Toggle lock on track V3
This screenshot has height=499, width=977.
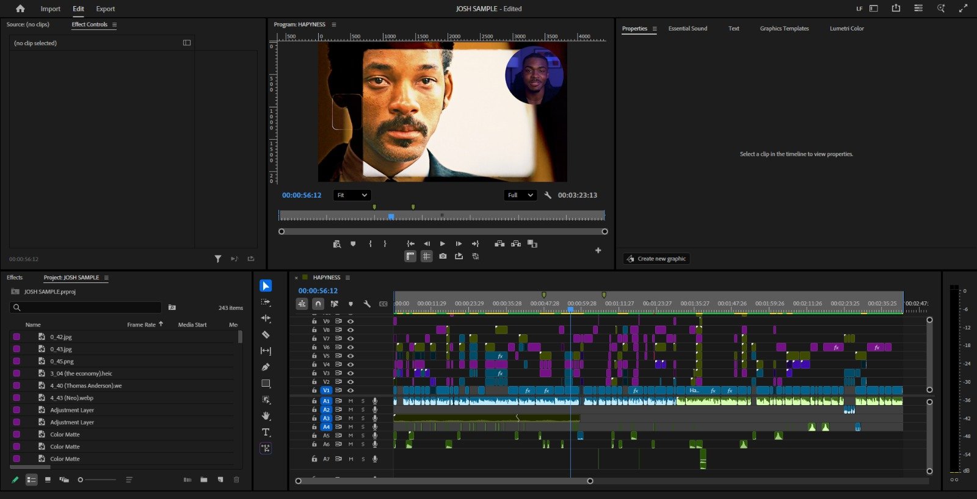coord(314,373)
